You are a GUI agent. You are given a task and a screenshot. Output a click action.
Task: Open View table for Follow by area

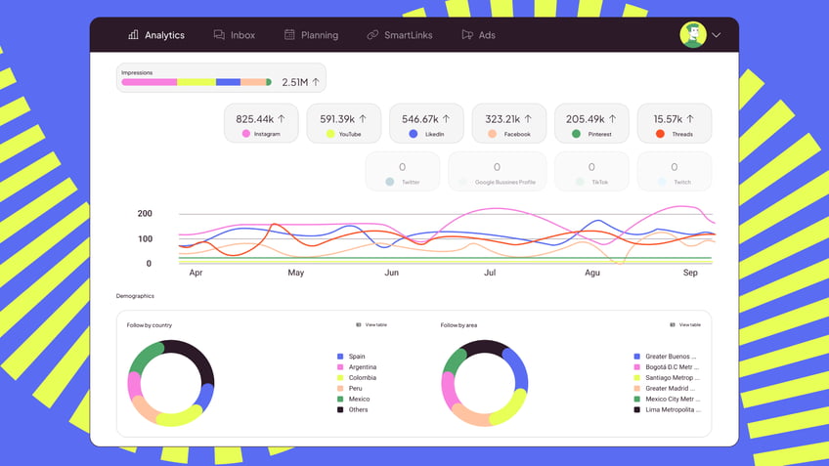coord(685,325)
